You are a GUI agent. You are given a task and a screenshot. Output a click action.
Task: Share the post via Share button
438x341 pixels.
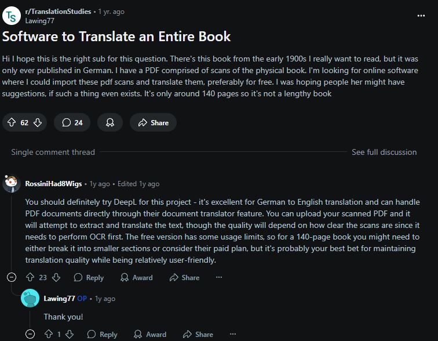click(x=153, y=122)
